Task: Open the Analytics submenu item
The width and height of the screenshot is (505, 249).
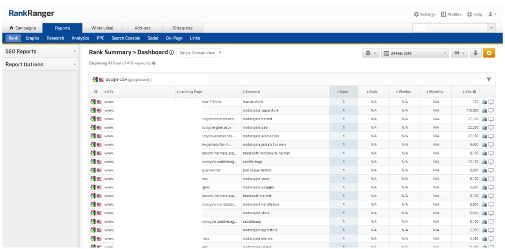Action: (x=80, y=38)
